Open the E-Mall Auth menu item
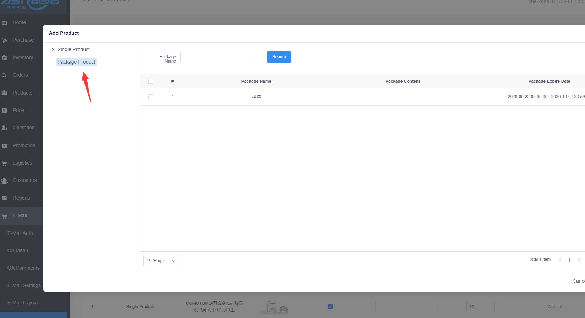585x318 pixels. [x=20, y=233]
